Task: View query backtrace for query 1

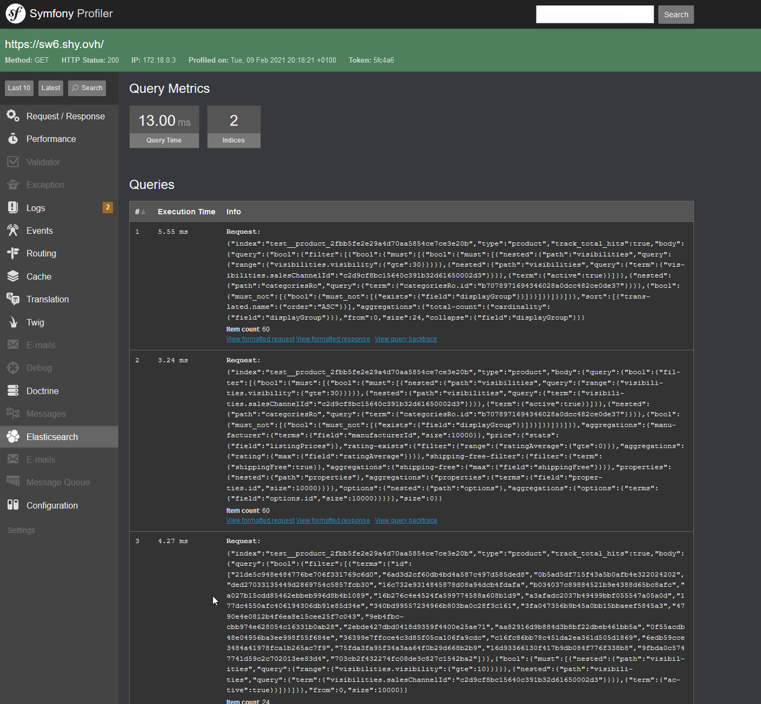Action: (406, 339)
